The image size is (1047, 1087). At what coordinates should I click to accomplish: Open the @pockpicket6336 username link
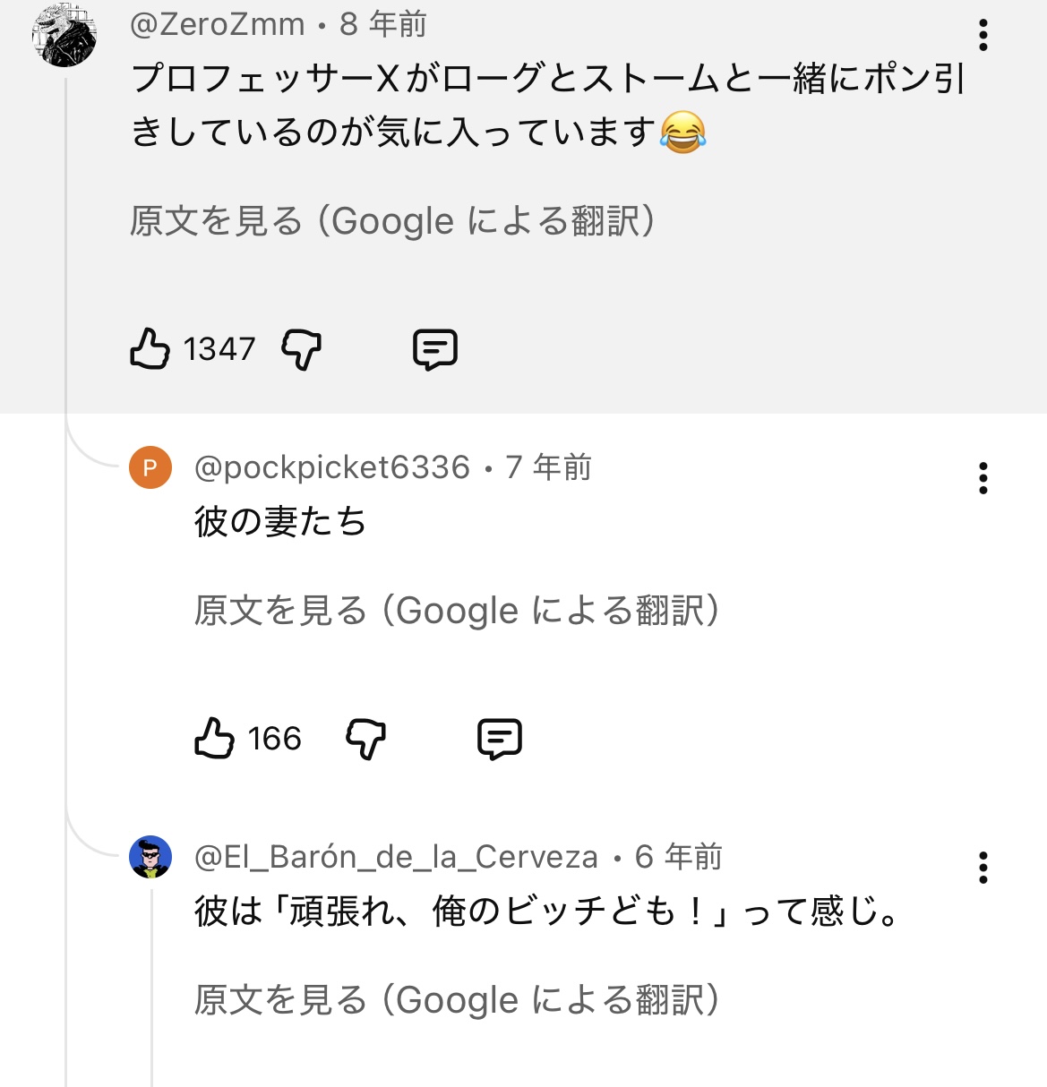click(x=332, y=467)
